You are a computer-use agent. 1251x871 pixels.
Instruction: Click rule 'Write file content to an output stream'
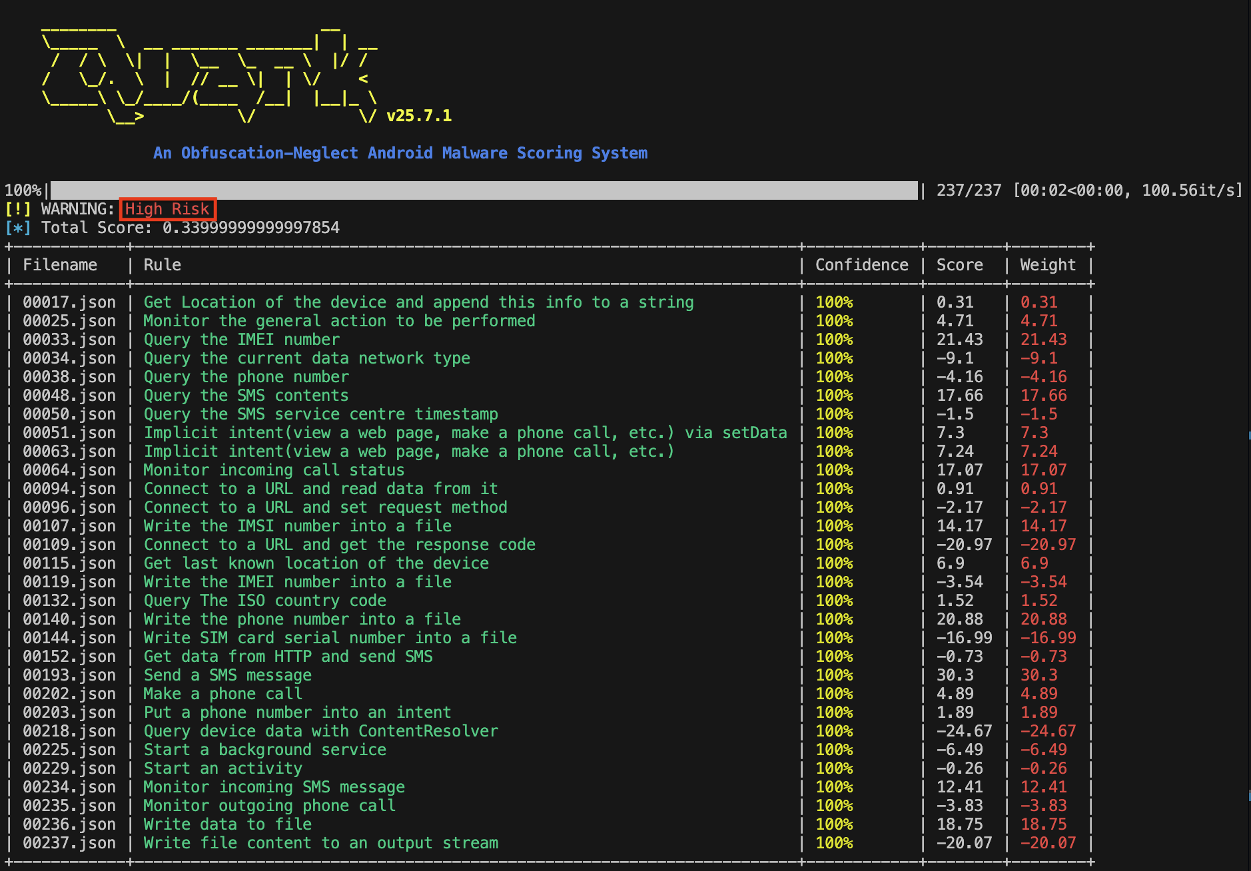click(x=321, y=843)
